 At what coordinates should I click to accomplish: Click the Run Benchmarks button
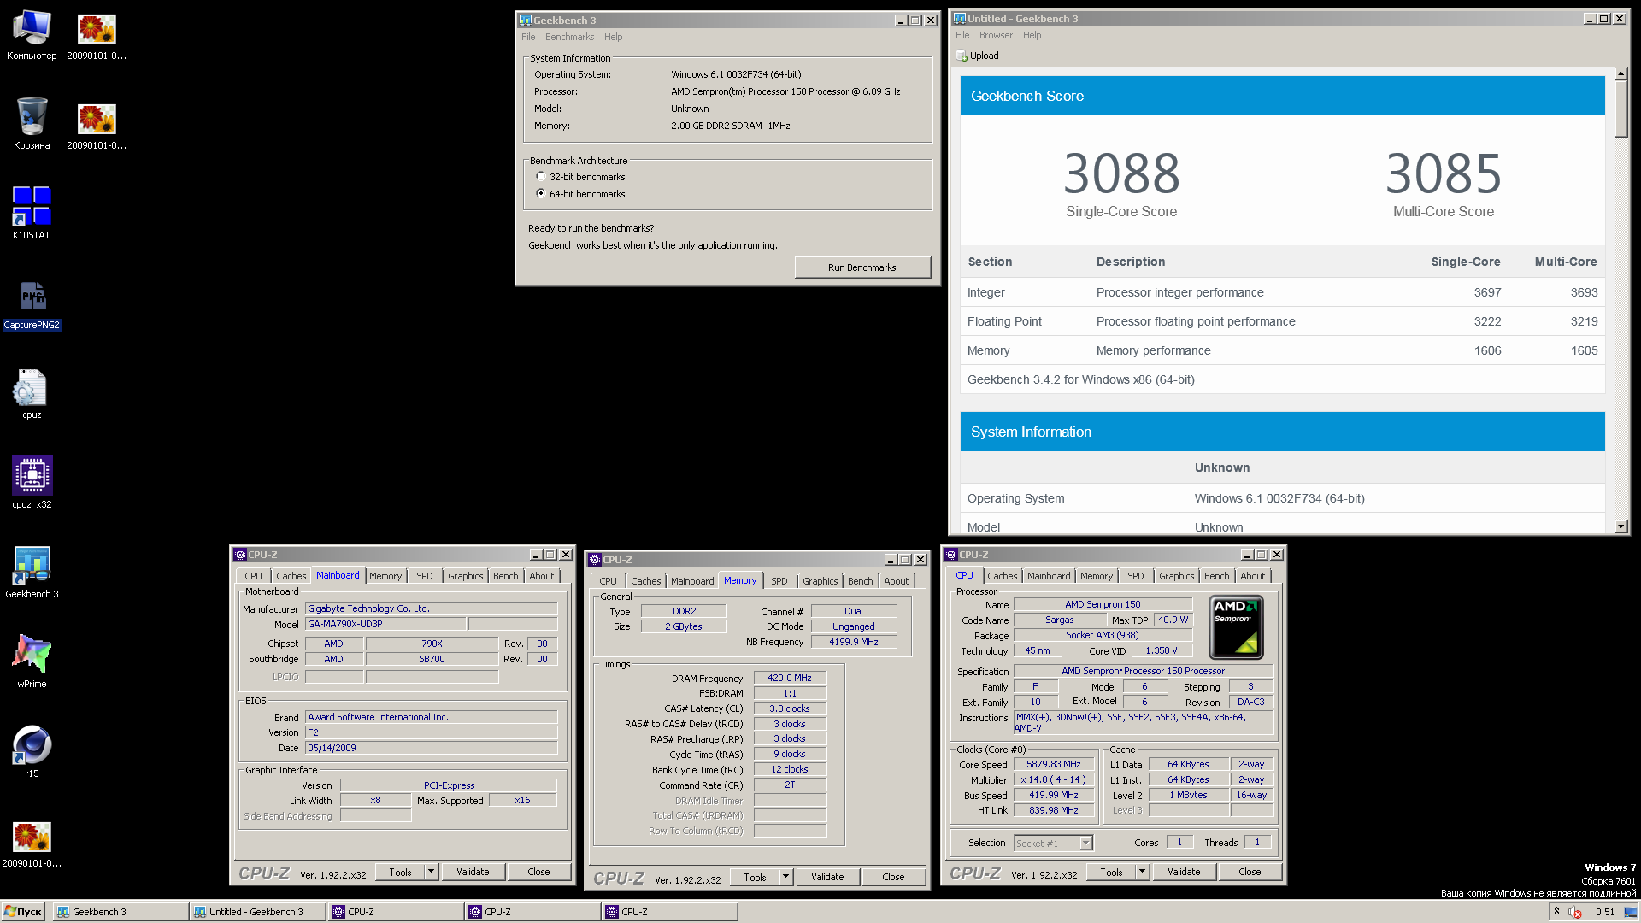(862, 267)
